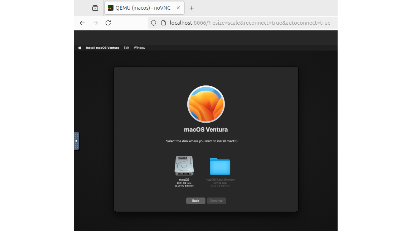Image resolution: width=411 pixels, height=231 pixels.
Task: Click the "68.39 GB available" text
Action: tap(184, 186)
